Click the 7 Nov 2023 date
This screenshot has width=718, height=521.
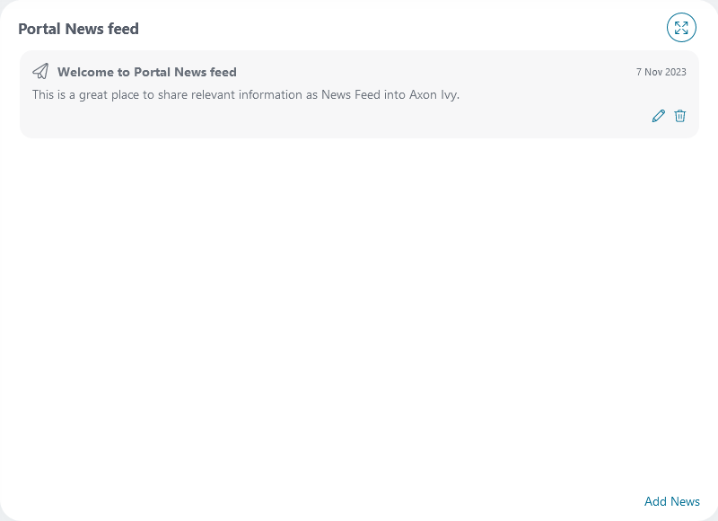pyautogui.click(x=661, y=72)
